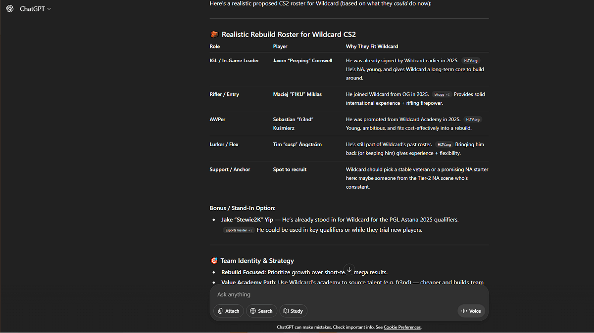Click the microphone icon in Voice button

coord(464,311)
